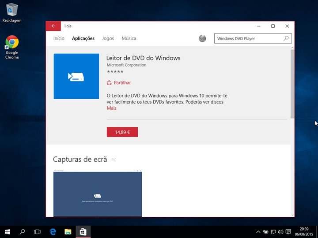Open the Música tab
318x238 pixels.
(x=129, y=38)
